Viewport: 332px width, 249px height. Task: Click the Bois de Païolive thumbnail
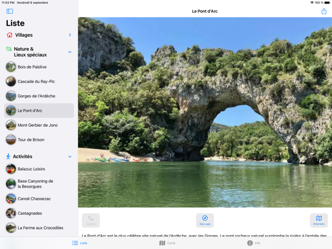point(11,67)
